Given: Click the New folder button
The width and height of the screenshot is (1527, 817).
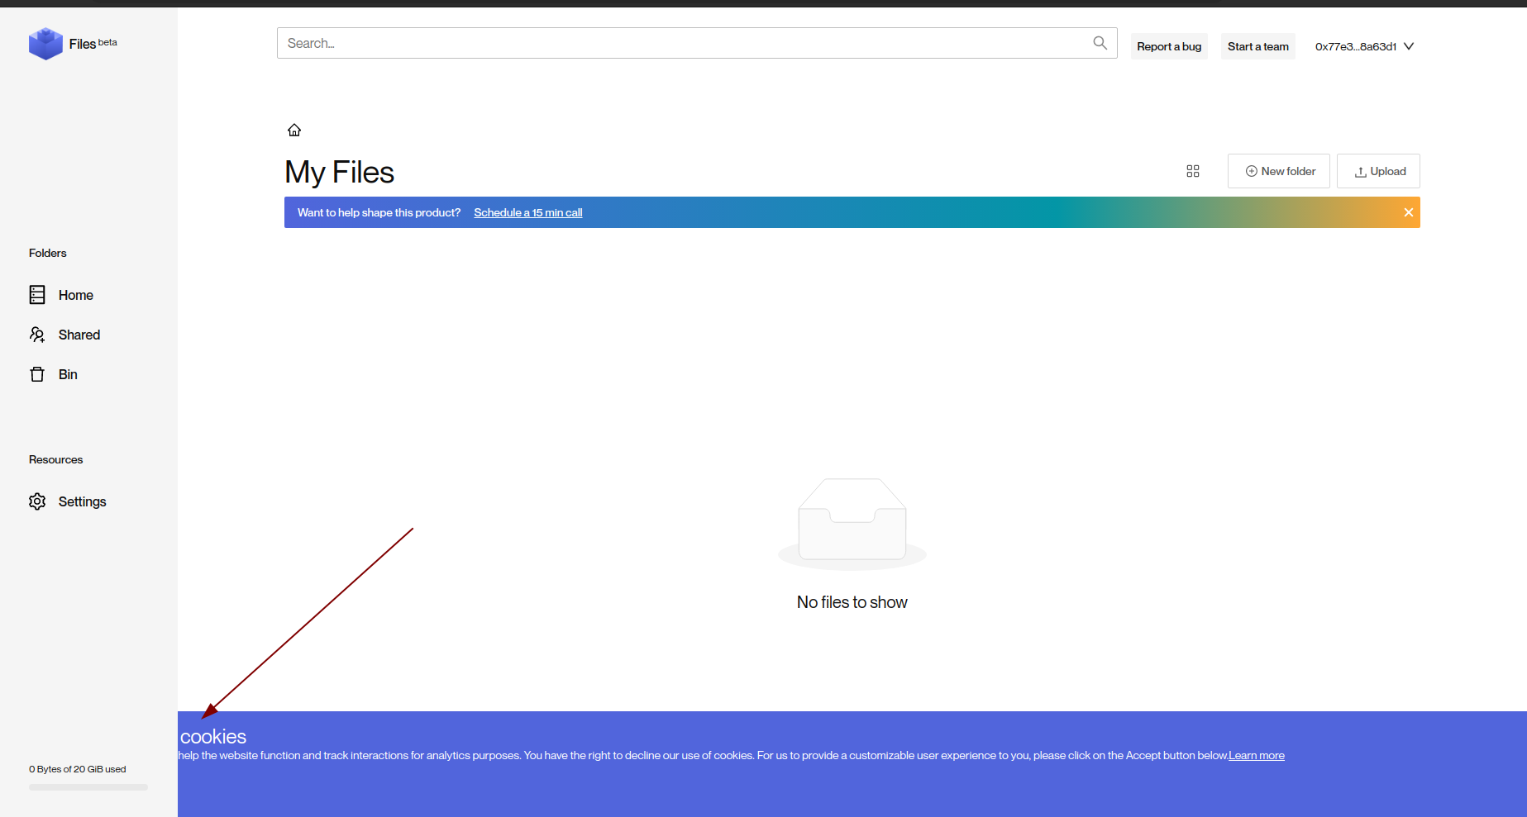Looking at the screenshot, I should point(1278,171).
